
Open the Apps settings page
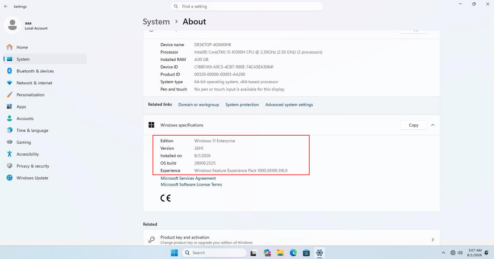(45, 107)
